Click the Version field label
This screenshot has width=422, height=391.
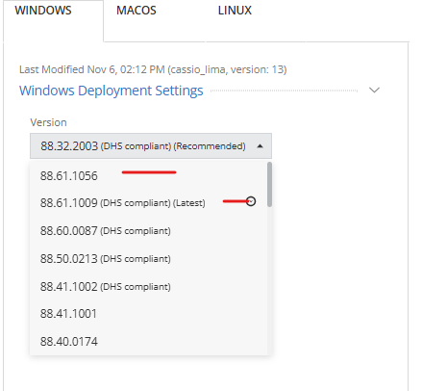click(x=48, y=122)
